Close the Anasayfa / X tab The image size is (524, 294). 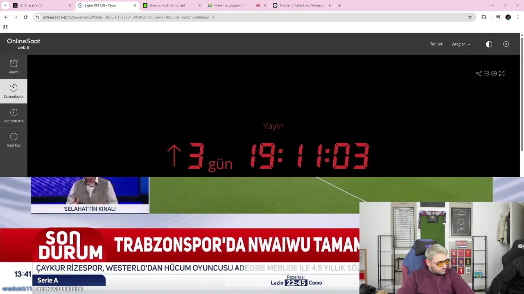coord(70,5)
